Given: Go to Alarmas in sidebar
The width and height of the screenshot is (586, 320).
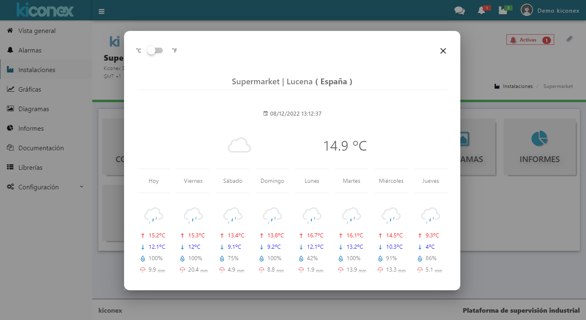Looking at the screenshot, I should coord(30,50).
